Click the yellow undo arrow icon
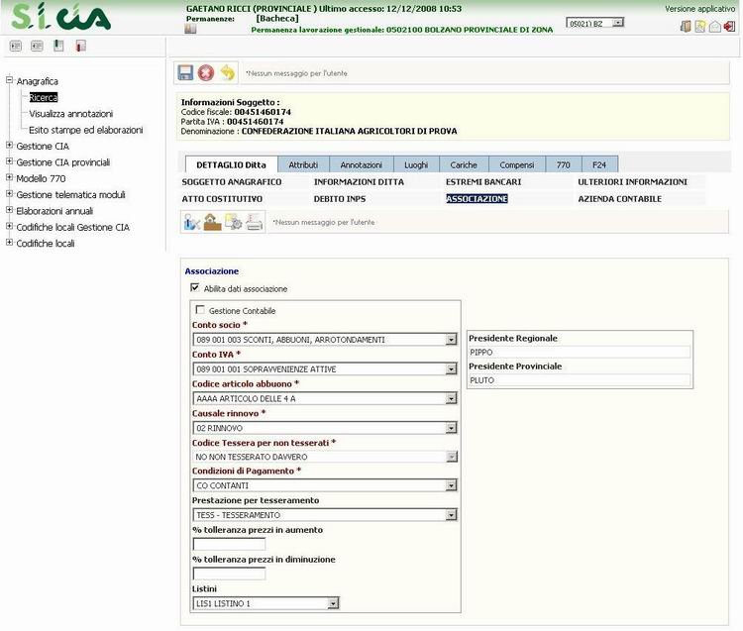743x631 pixels. pyautogui.click(x=228, y=72)
